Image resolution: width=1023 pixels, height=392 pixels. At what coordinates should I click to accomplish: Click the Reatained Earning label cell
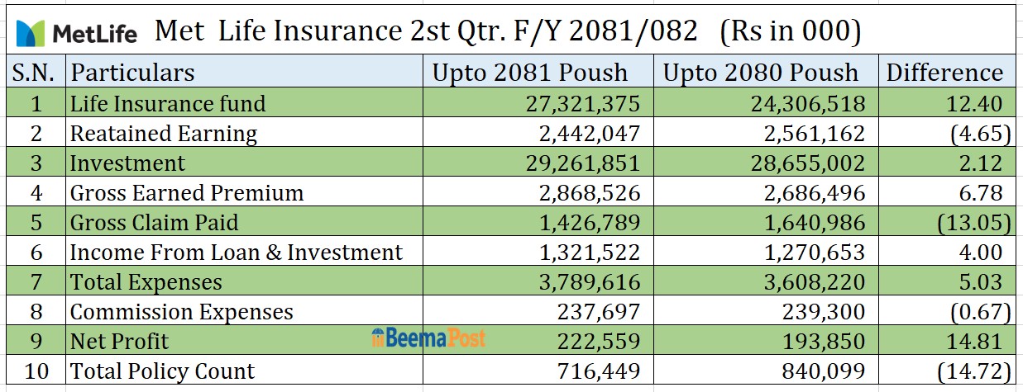(164, 134)
